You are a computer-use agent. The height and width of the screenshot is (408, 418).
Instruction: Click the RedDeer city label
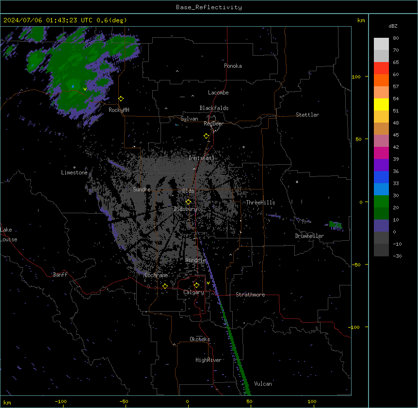click(x=214, y=124)
